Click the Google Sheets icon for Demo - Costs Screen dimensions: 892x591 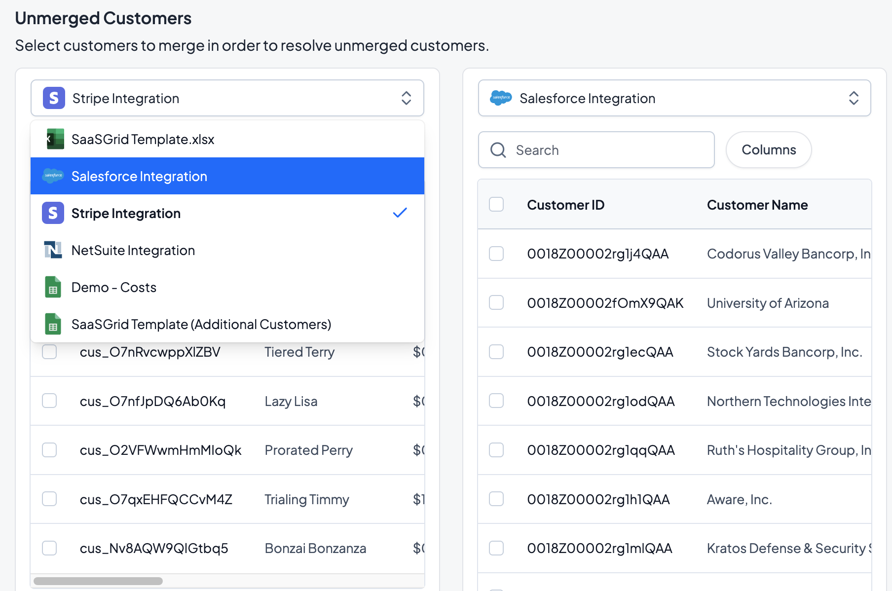(x=53, y=287)
